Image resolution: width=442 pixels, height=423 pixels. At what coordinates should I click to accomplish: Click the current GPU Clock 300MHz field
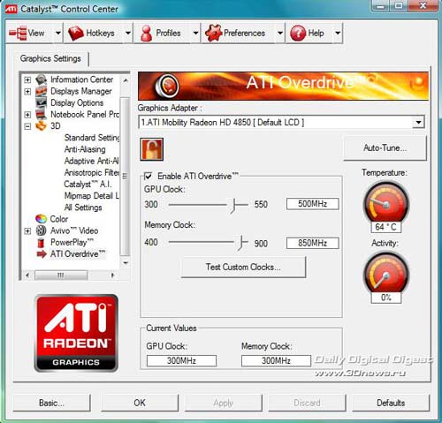click(x=181, y=360)
